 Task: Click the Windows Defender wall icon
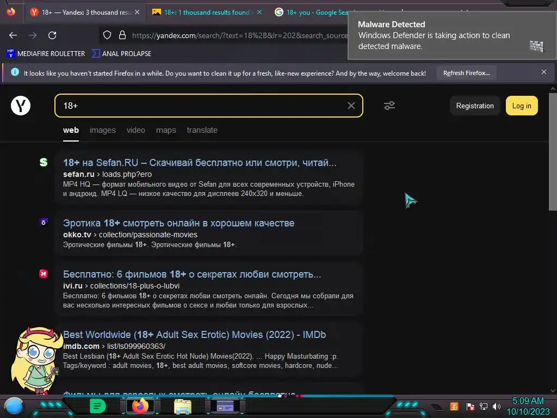pos(537,46)
